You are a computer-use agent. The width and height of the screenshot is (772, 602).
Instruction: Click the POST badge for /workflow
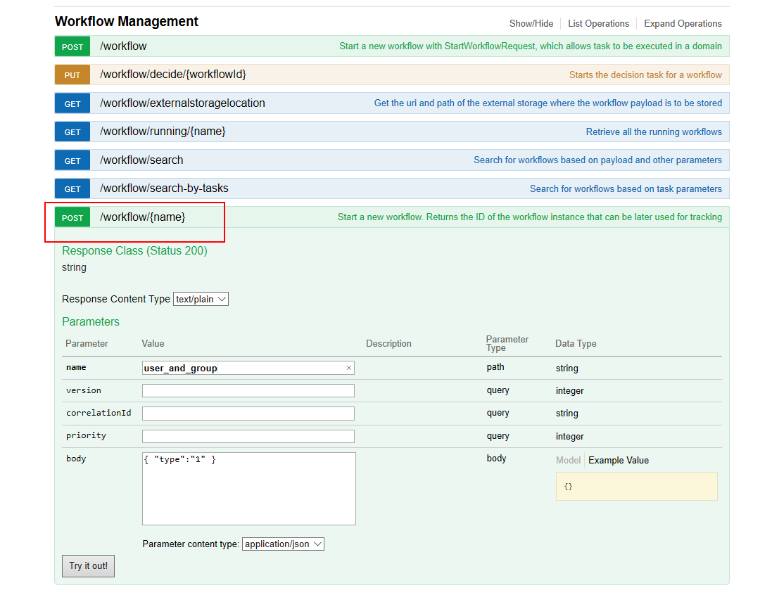72,46
